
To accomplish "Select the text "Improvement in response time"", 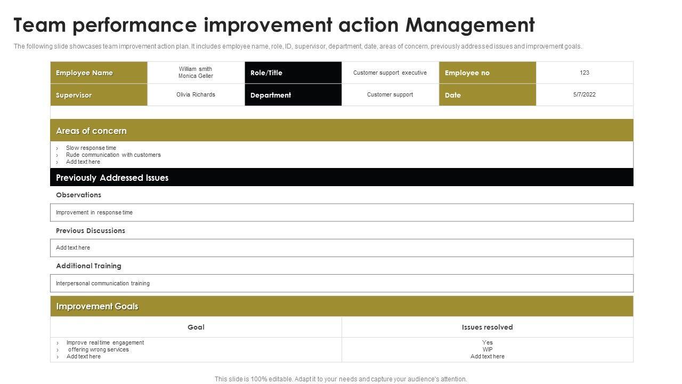I will click(94, 212).
